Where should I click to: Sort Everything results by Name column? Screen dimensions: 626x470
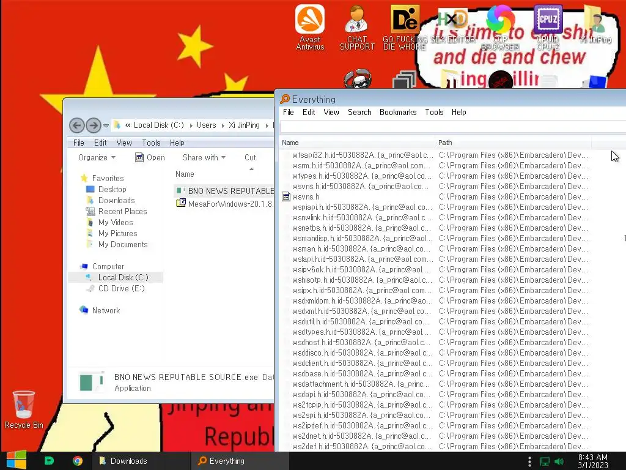357,143
